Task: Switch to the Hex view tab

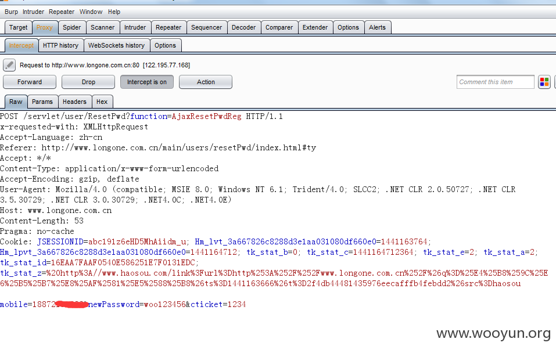Action: click(102, 102)
